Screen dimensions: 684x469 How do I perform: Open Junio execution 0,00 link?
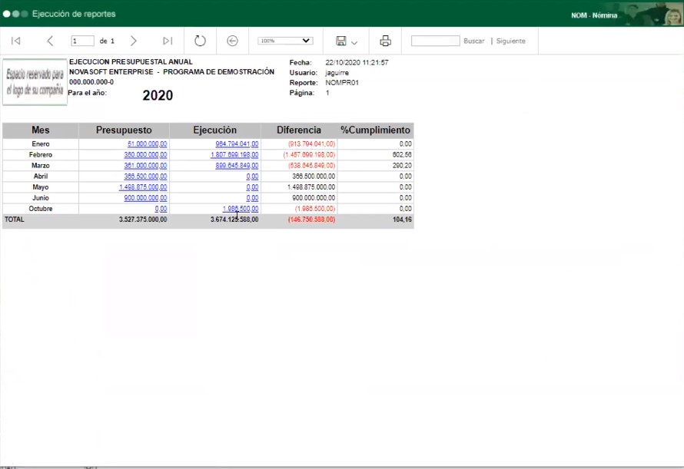(x=252, y=198)
